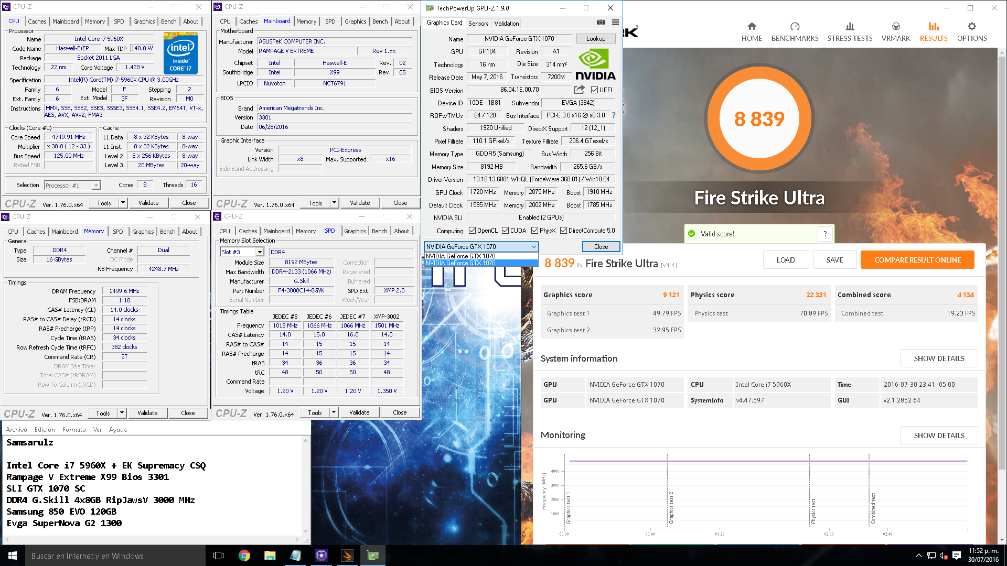Click the GPU-Z screenshot camera icon
Viewport: 1007px width, 566px height.
(x=601, y=23)
